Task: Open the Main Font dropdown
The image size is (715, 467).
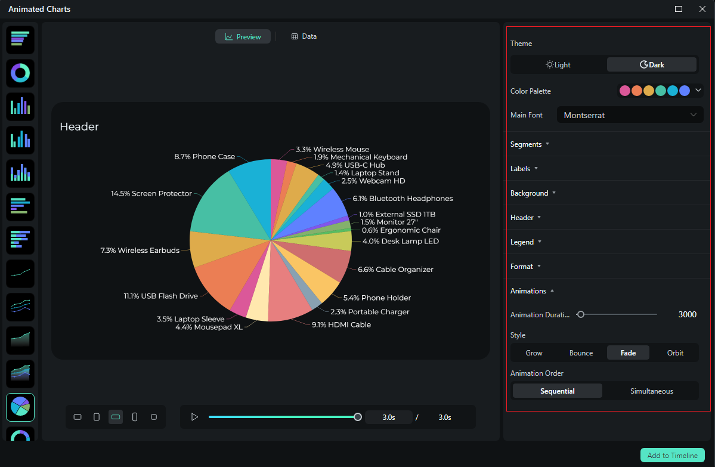Action: click(x=630, y=115)
